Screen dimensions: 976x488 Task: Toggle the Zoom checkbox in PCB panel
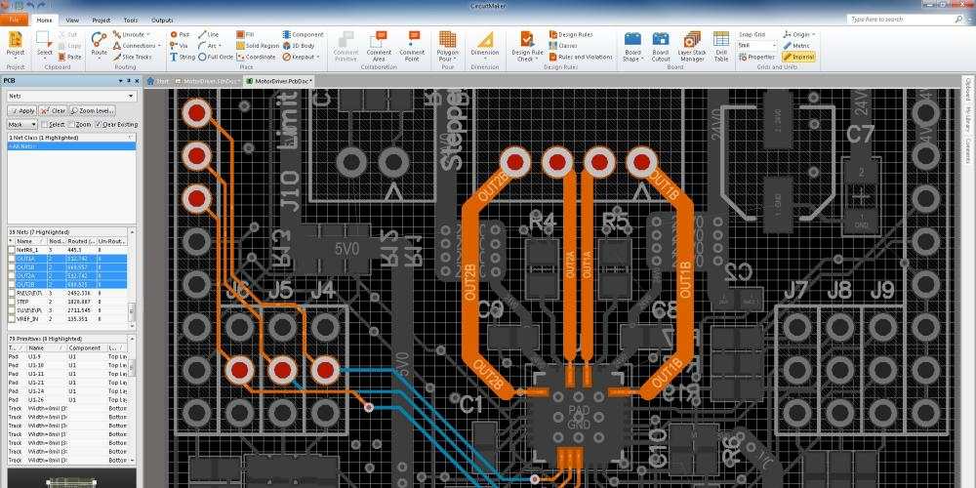click(x=71, y=125)
